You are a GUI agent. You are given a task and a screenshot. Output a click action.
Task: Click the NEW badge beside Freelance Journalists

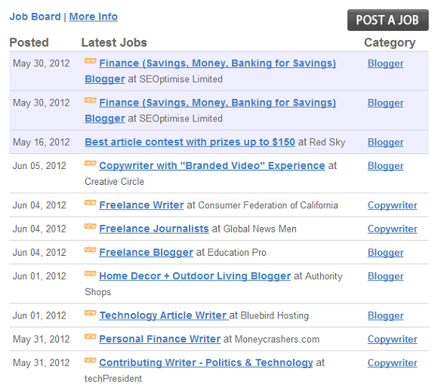pyautogui.click(x=90, y=226)
